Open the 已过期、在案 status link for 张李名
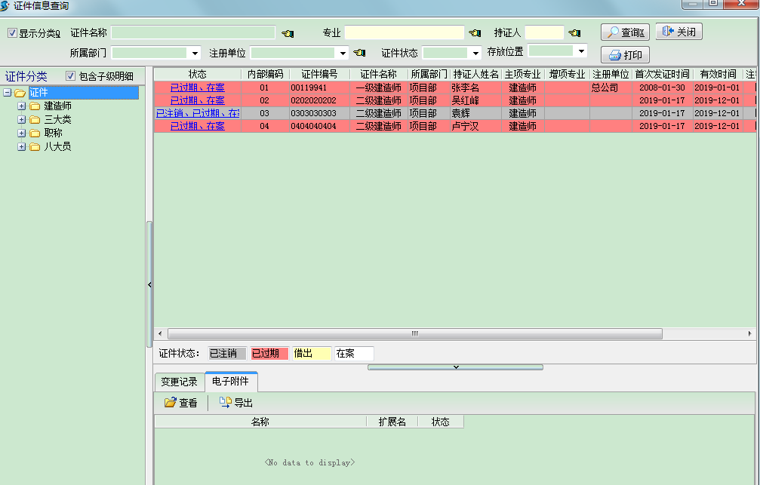 click(x=198, y=87)
